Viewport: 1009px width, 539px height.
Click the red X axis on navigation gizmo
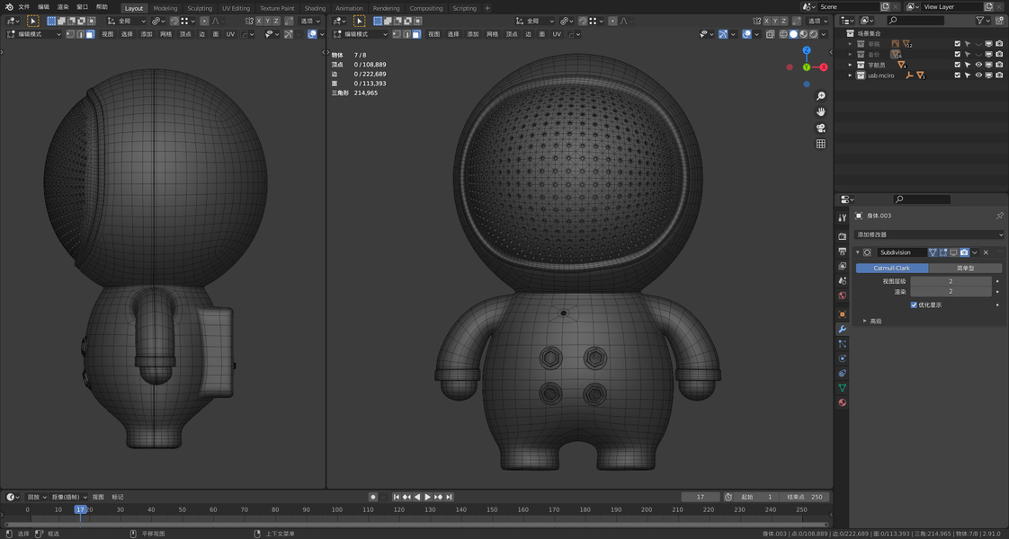click(823, 66)
